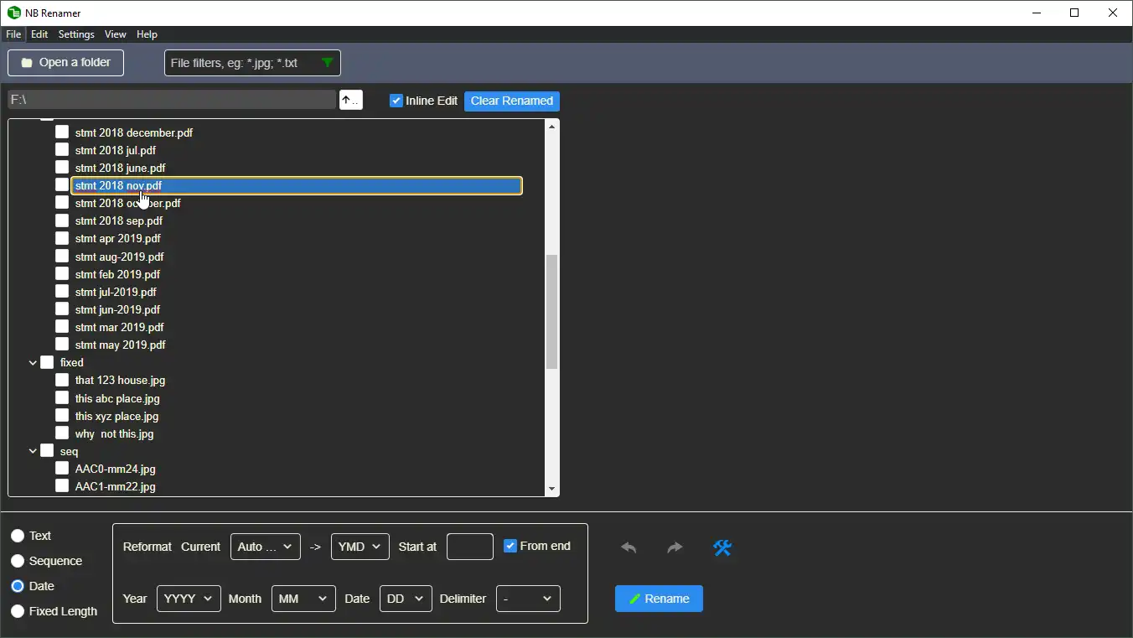1133x638 pixels.
Task: Collapse the fixed folder tree node
Action: pyautogui.click(x=33, y=363)
